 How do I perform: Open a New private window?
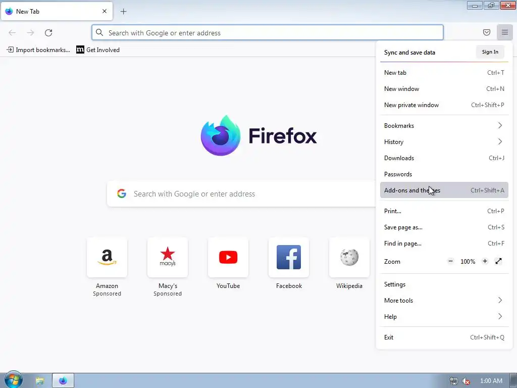[x=444, y=105]
